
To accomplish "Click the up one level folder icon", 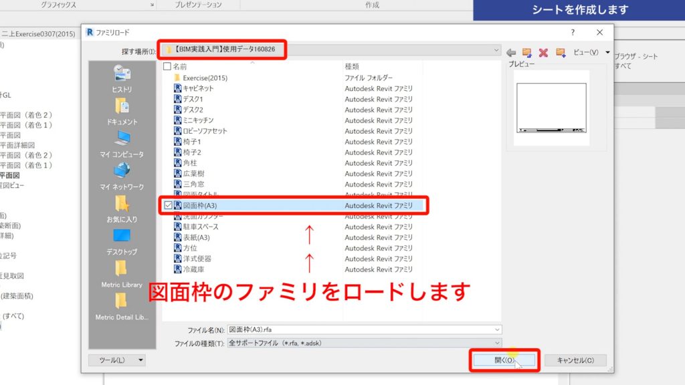I will [528, 53].
